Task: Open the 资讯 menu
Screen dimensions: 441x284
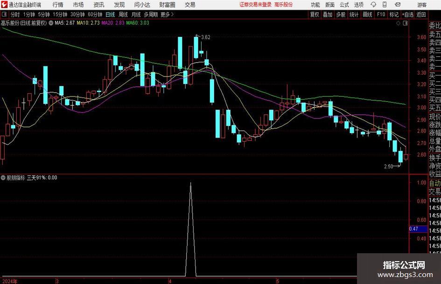Action: coord(99,5)
